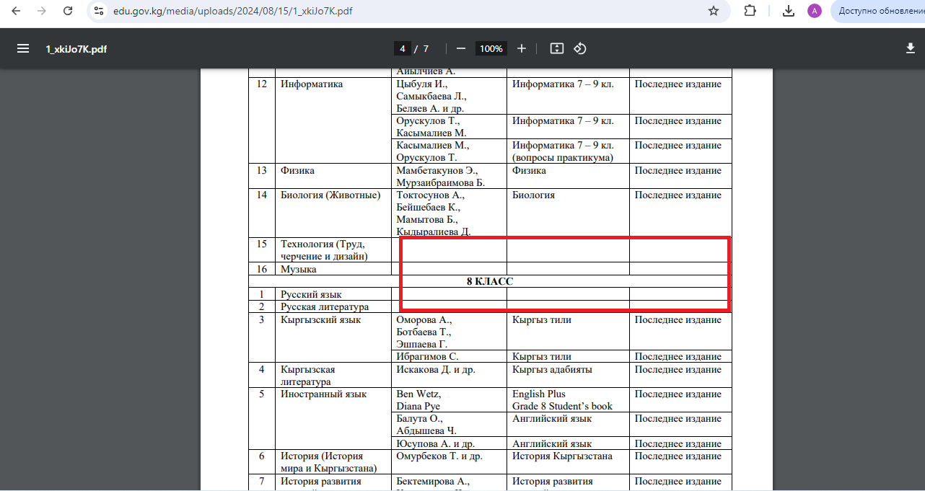Zoom out of the PDF document
Viewport: 925px width, 491px height.
(461, 48)
